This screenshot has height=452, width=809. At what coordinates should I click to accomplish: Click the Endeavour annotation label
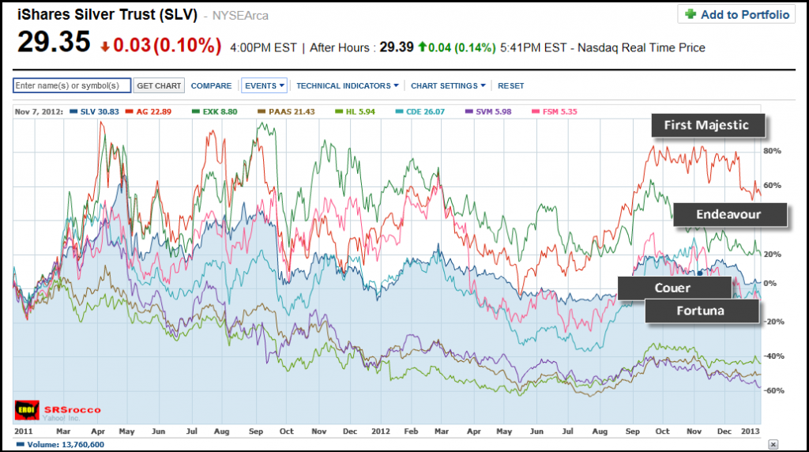tap(729, 215)
